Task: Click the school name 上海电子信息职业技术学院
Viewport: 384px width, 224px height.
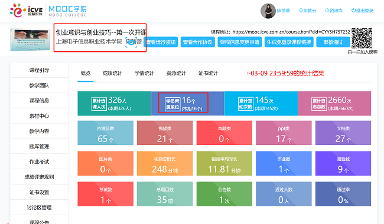Action: (x=89, y=42)
